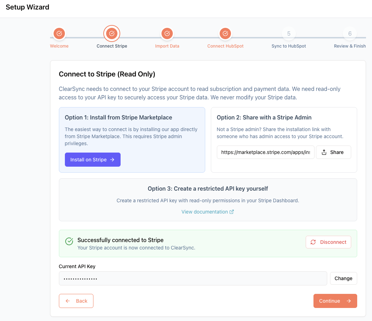This screenshot has height=321, width=372.
Task: Click the Import Data step checkmark icon
Action: 167,33
